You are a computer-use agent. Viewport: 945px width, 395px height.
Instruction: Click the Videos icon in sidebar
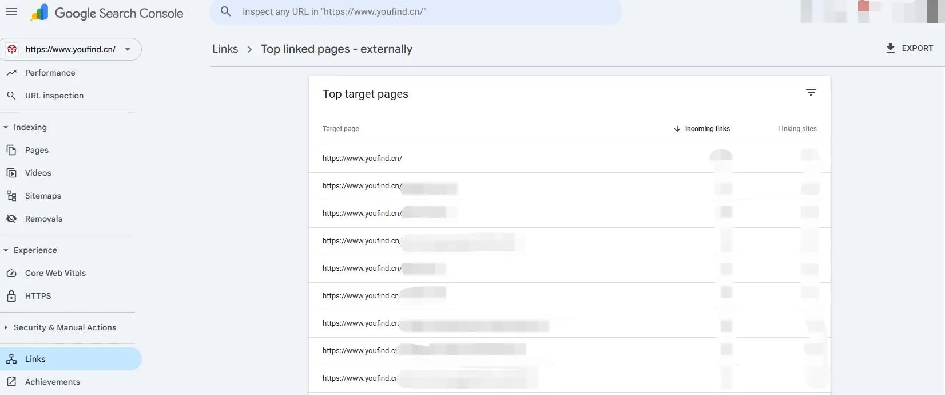click(11, 173)
